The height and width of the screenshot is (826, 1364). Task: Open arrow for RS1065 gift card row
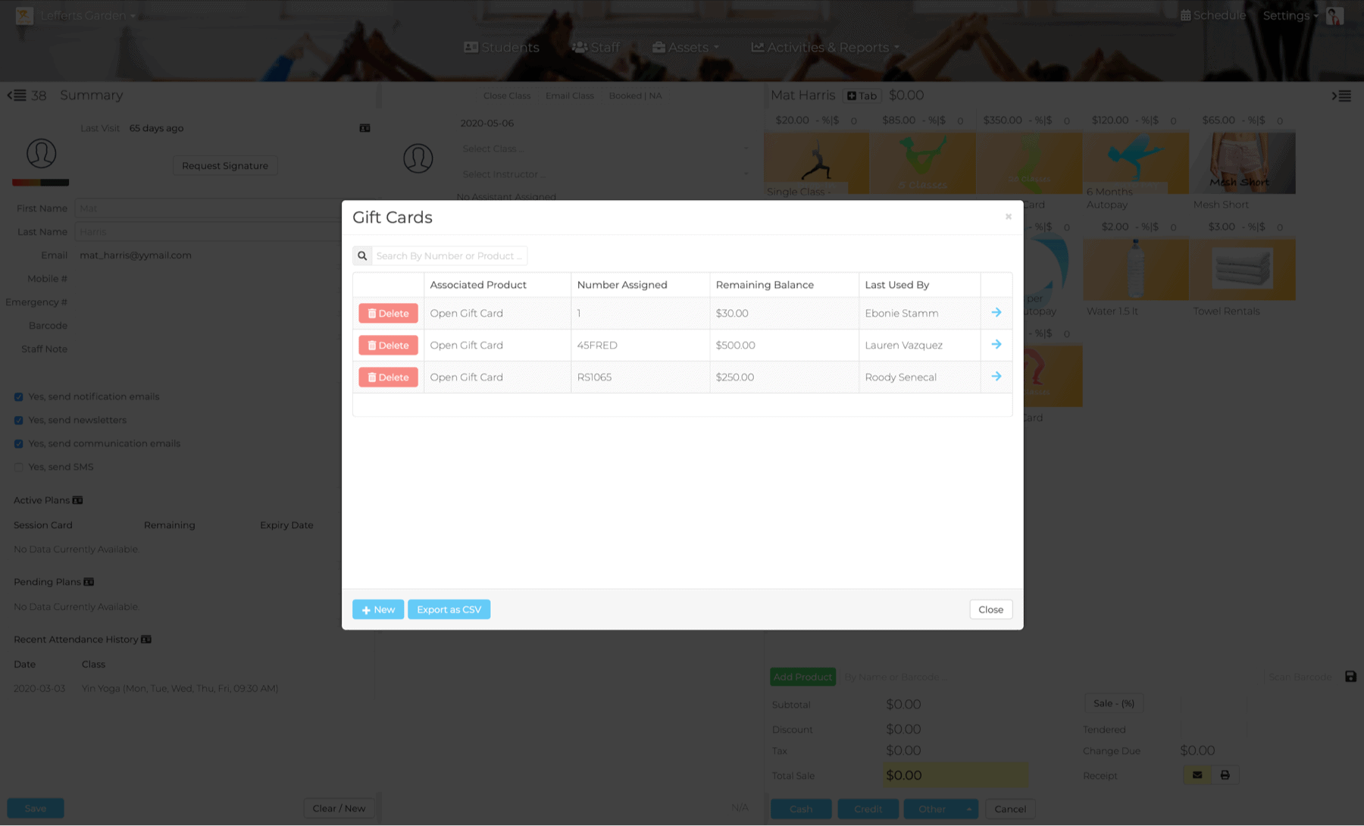tap(996, 377)
